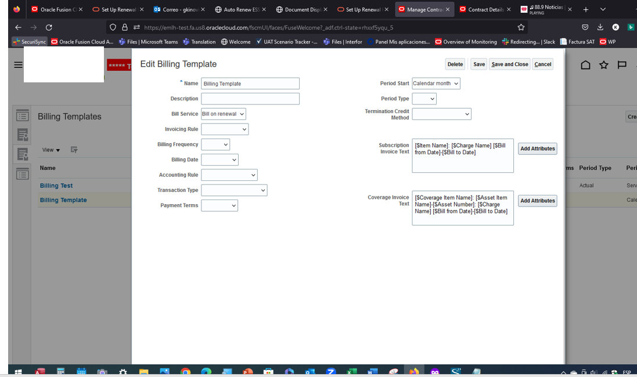Open the watchlist flag icon

tap(622, 65)
